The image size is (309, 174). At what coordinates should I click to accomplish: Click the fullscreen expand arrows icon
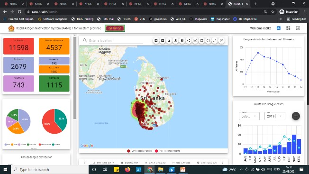(x=215, y=41)
